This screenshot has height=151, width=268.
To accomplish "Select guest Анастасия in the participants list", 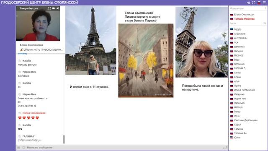I will [240, 34].
